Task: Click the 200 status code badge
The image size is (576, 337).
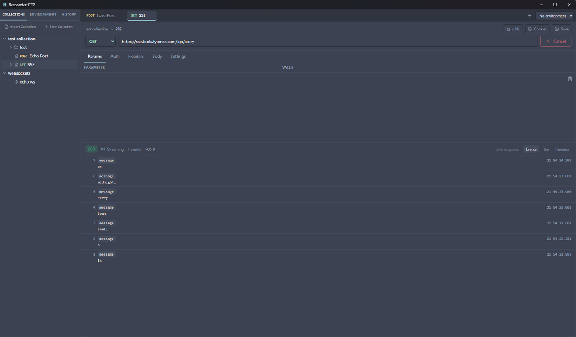Action: (x=91, y=149)
